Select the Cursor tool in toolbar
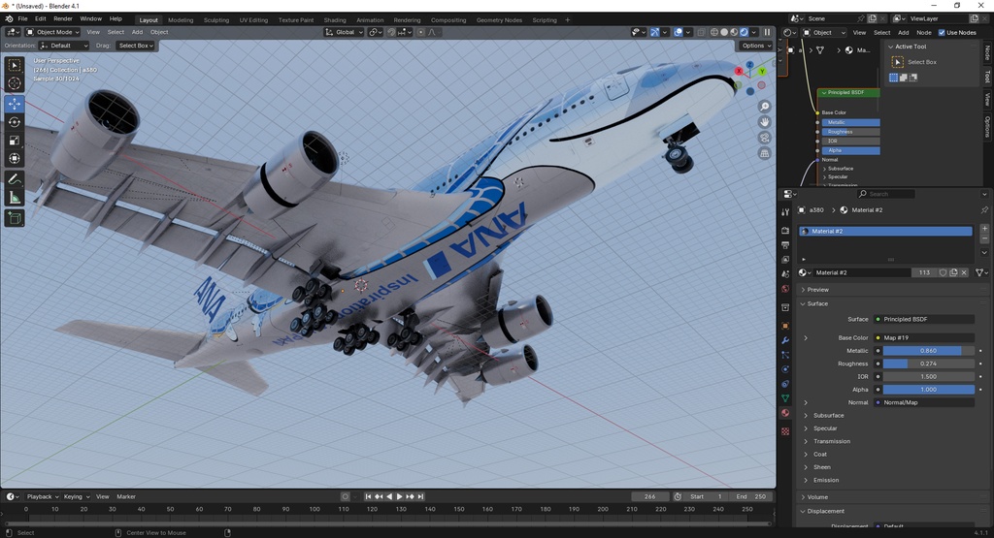The height and width of the screenshot is (538, 994). coord(15,84)
